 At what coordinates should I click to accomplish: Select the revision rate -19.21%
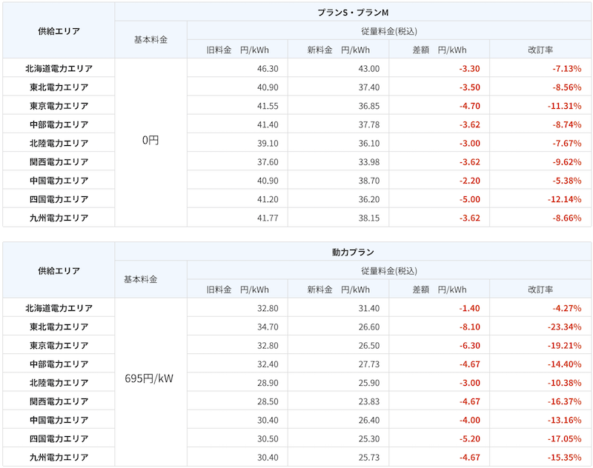[565, 346]
